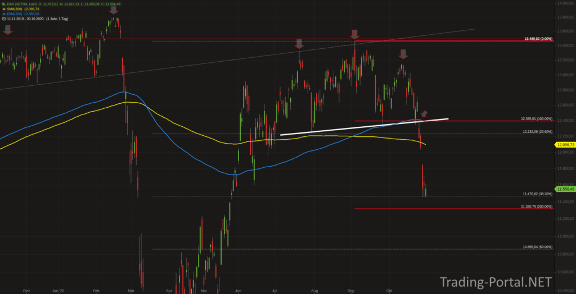
Task: Click the Okt label on time axis
Action: click(x=389, y=291)
